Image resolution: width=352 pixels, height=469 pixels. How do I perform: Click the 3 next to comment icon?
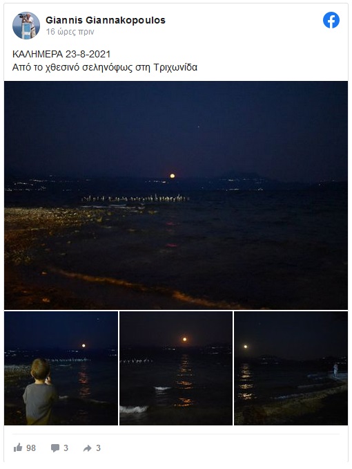coord(66,448)
